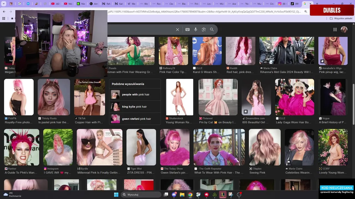Viewport: 355px width, 199px height.
Task: Switch to the TikTok tab
Action: (295, 4)
